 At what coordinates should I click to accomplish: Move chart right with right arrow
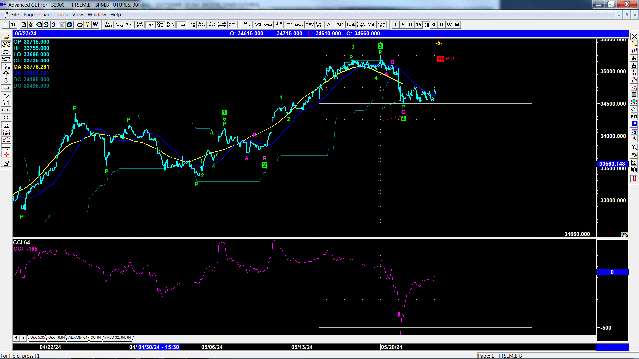click(x=6, y=95)
